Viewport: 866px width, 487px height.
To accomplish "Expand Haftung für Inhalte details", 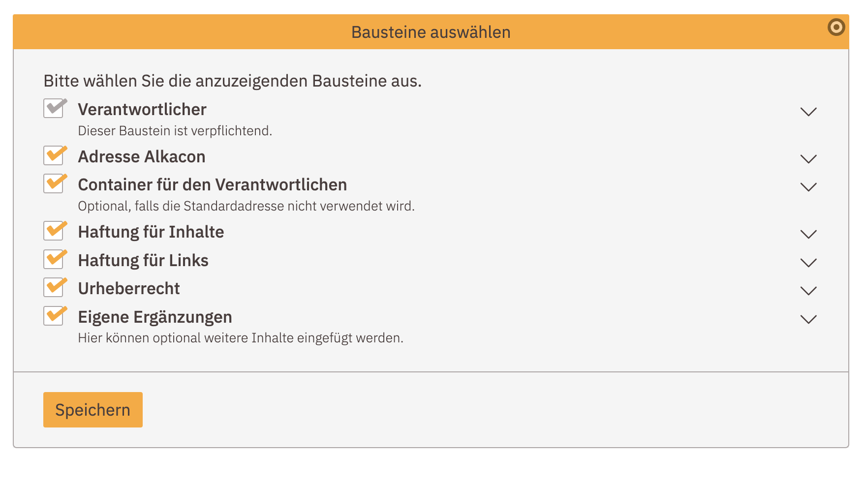I will [x=807, y=233].
